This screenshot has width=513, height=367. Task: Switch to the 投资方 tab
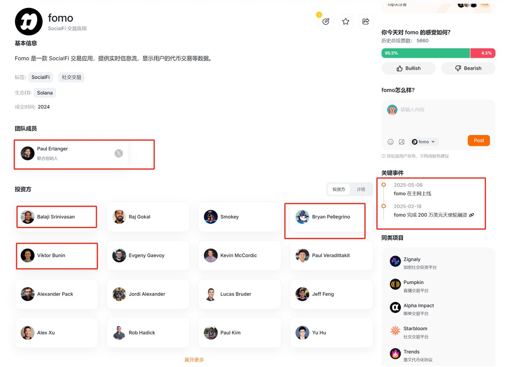pyautogui.click(x=339, y=189)
